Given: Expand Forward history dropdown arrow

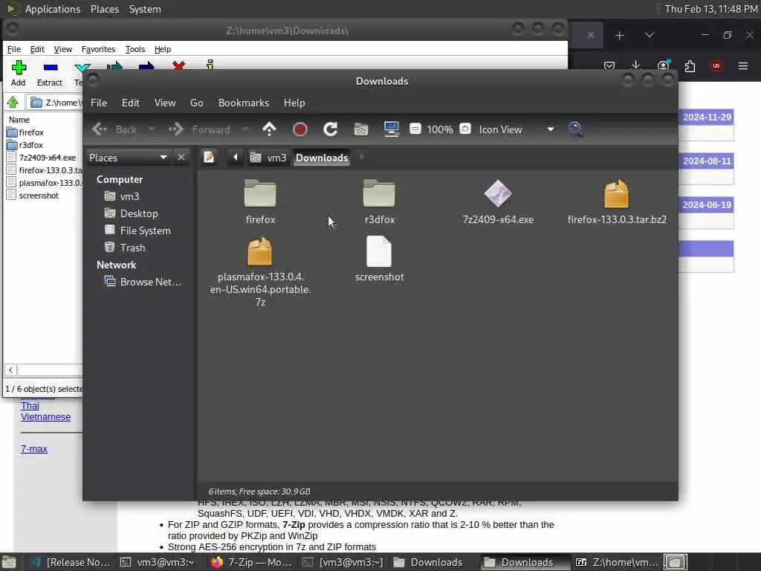Looking at the screenshot, I should tap(245, 129).
